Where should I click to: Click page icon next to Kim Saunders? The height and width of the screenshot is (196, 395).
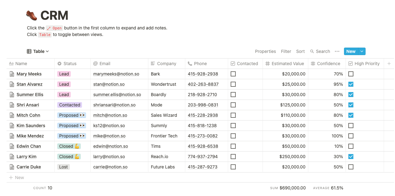[x=12, y=126]
